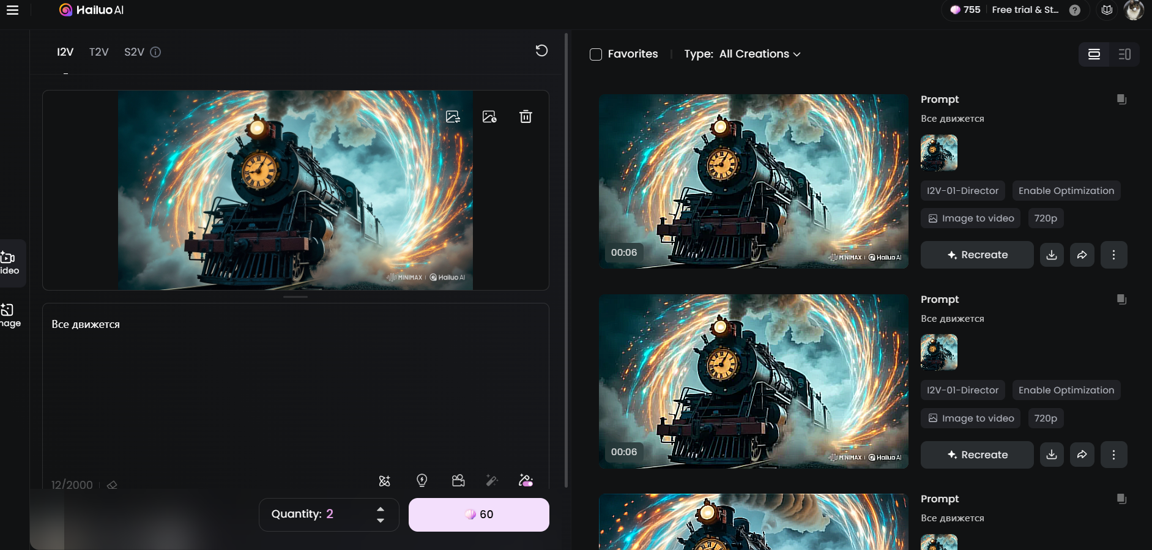1152x550 pixels.
Task: Open the user profile avatar
Action: [1134, 10]
